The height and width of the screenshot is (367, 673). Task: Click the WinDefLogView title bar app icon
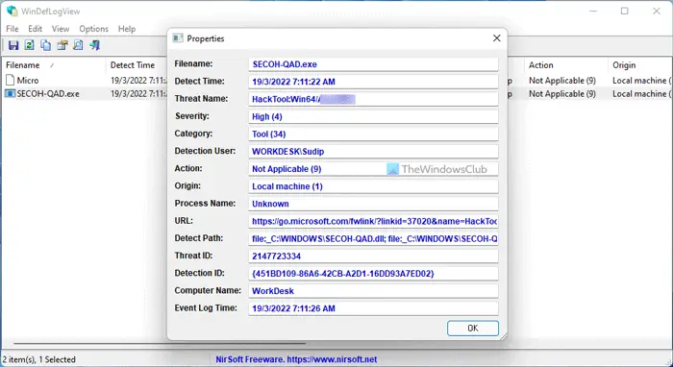click(x=12, y=12)
